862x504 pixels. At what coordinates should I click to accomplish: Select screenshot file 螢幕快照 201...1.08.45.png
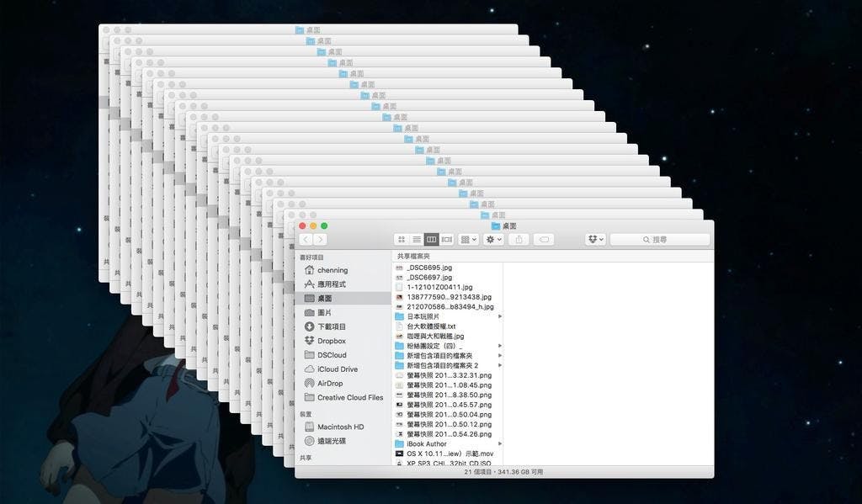[448, 385]
